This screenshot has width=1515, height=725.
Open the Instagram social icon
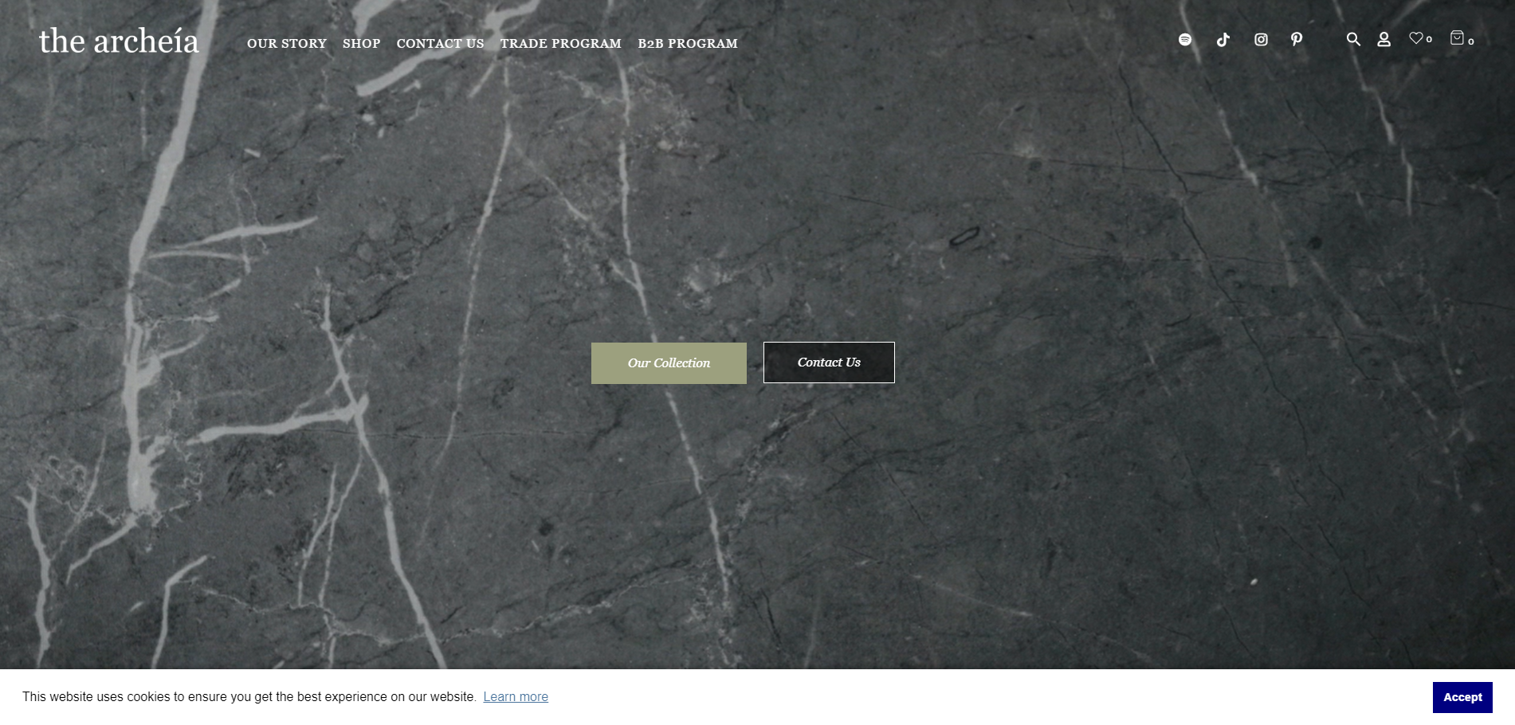(1261, 40)
